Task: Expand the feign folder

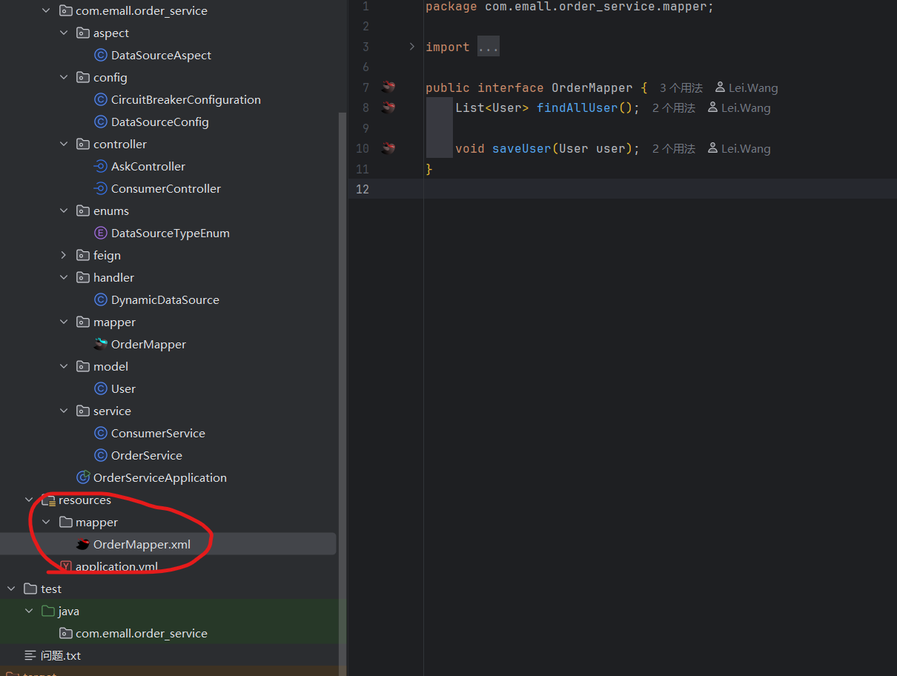Action: coord(64,256)
